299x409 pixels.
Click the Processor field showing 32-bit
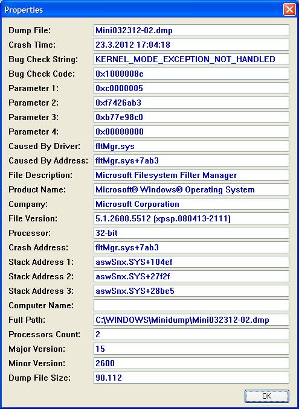pyautogui.click(x=191, y=233)
